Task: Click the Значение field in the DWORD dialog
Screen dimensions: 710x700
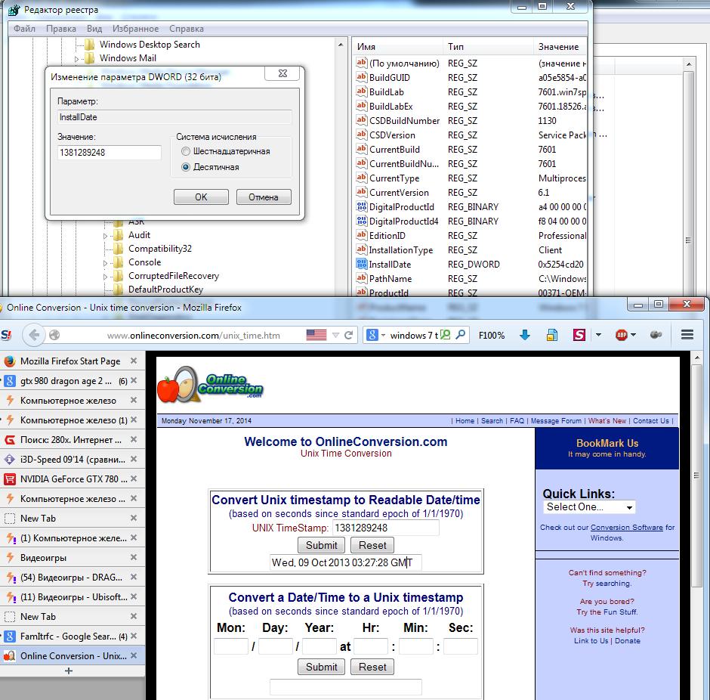Action: (109, 152)
